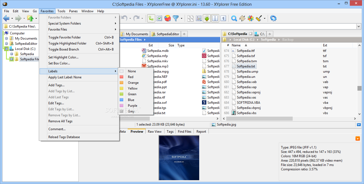This screenshot has width=364, height=184.
Task: Expand the SoftpediaEditor tree node
Action: pos(6,44)
